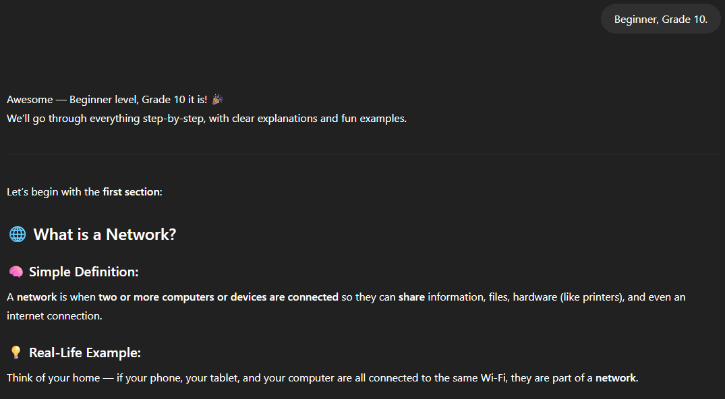Click the globe icon beside "What is a Network?"

[18, 235]
